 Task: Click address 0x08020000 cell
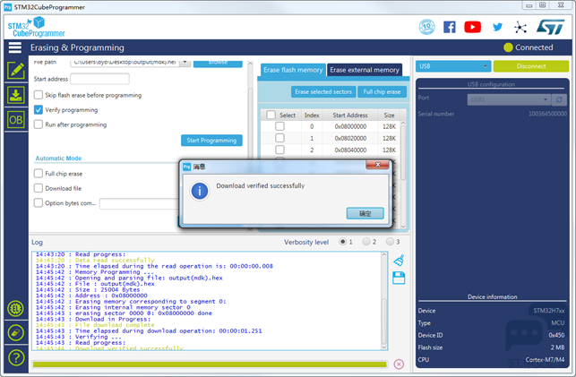[350, 139]
